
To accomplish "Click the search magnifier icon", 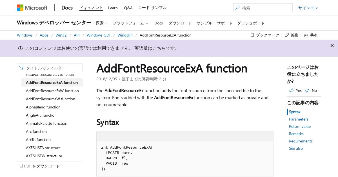I will (238, 8).
